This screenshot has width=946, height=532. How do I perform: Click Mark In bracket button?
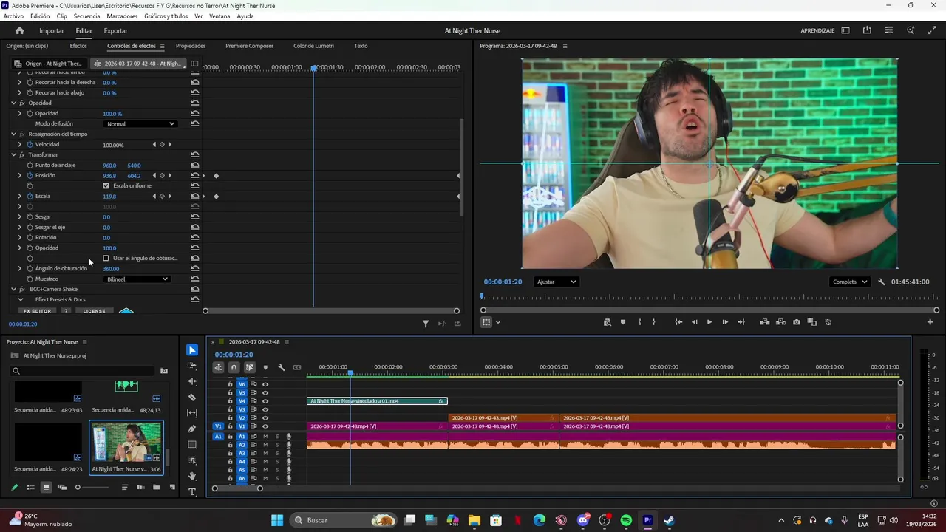click(x=639, y=322)
